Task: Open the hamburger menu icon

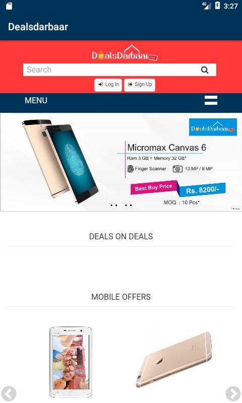Action: pyautogui.click(x=211, y=100)
